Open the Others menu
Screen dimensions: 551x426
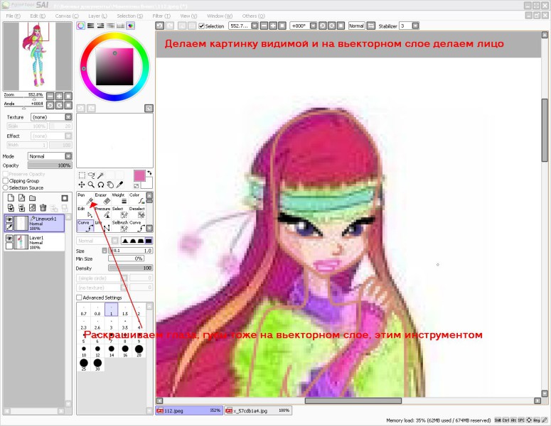pos(253,16)
